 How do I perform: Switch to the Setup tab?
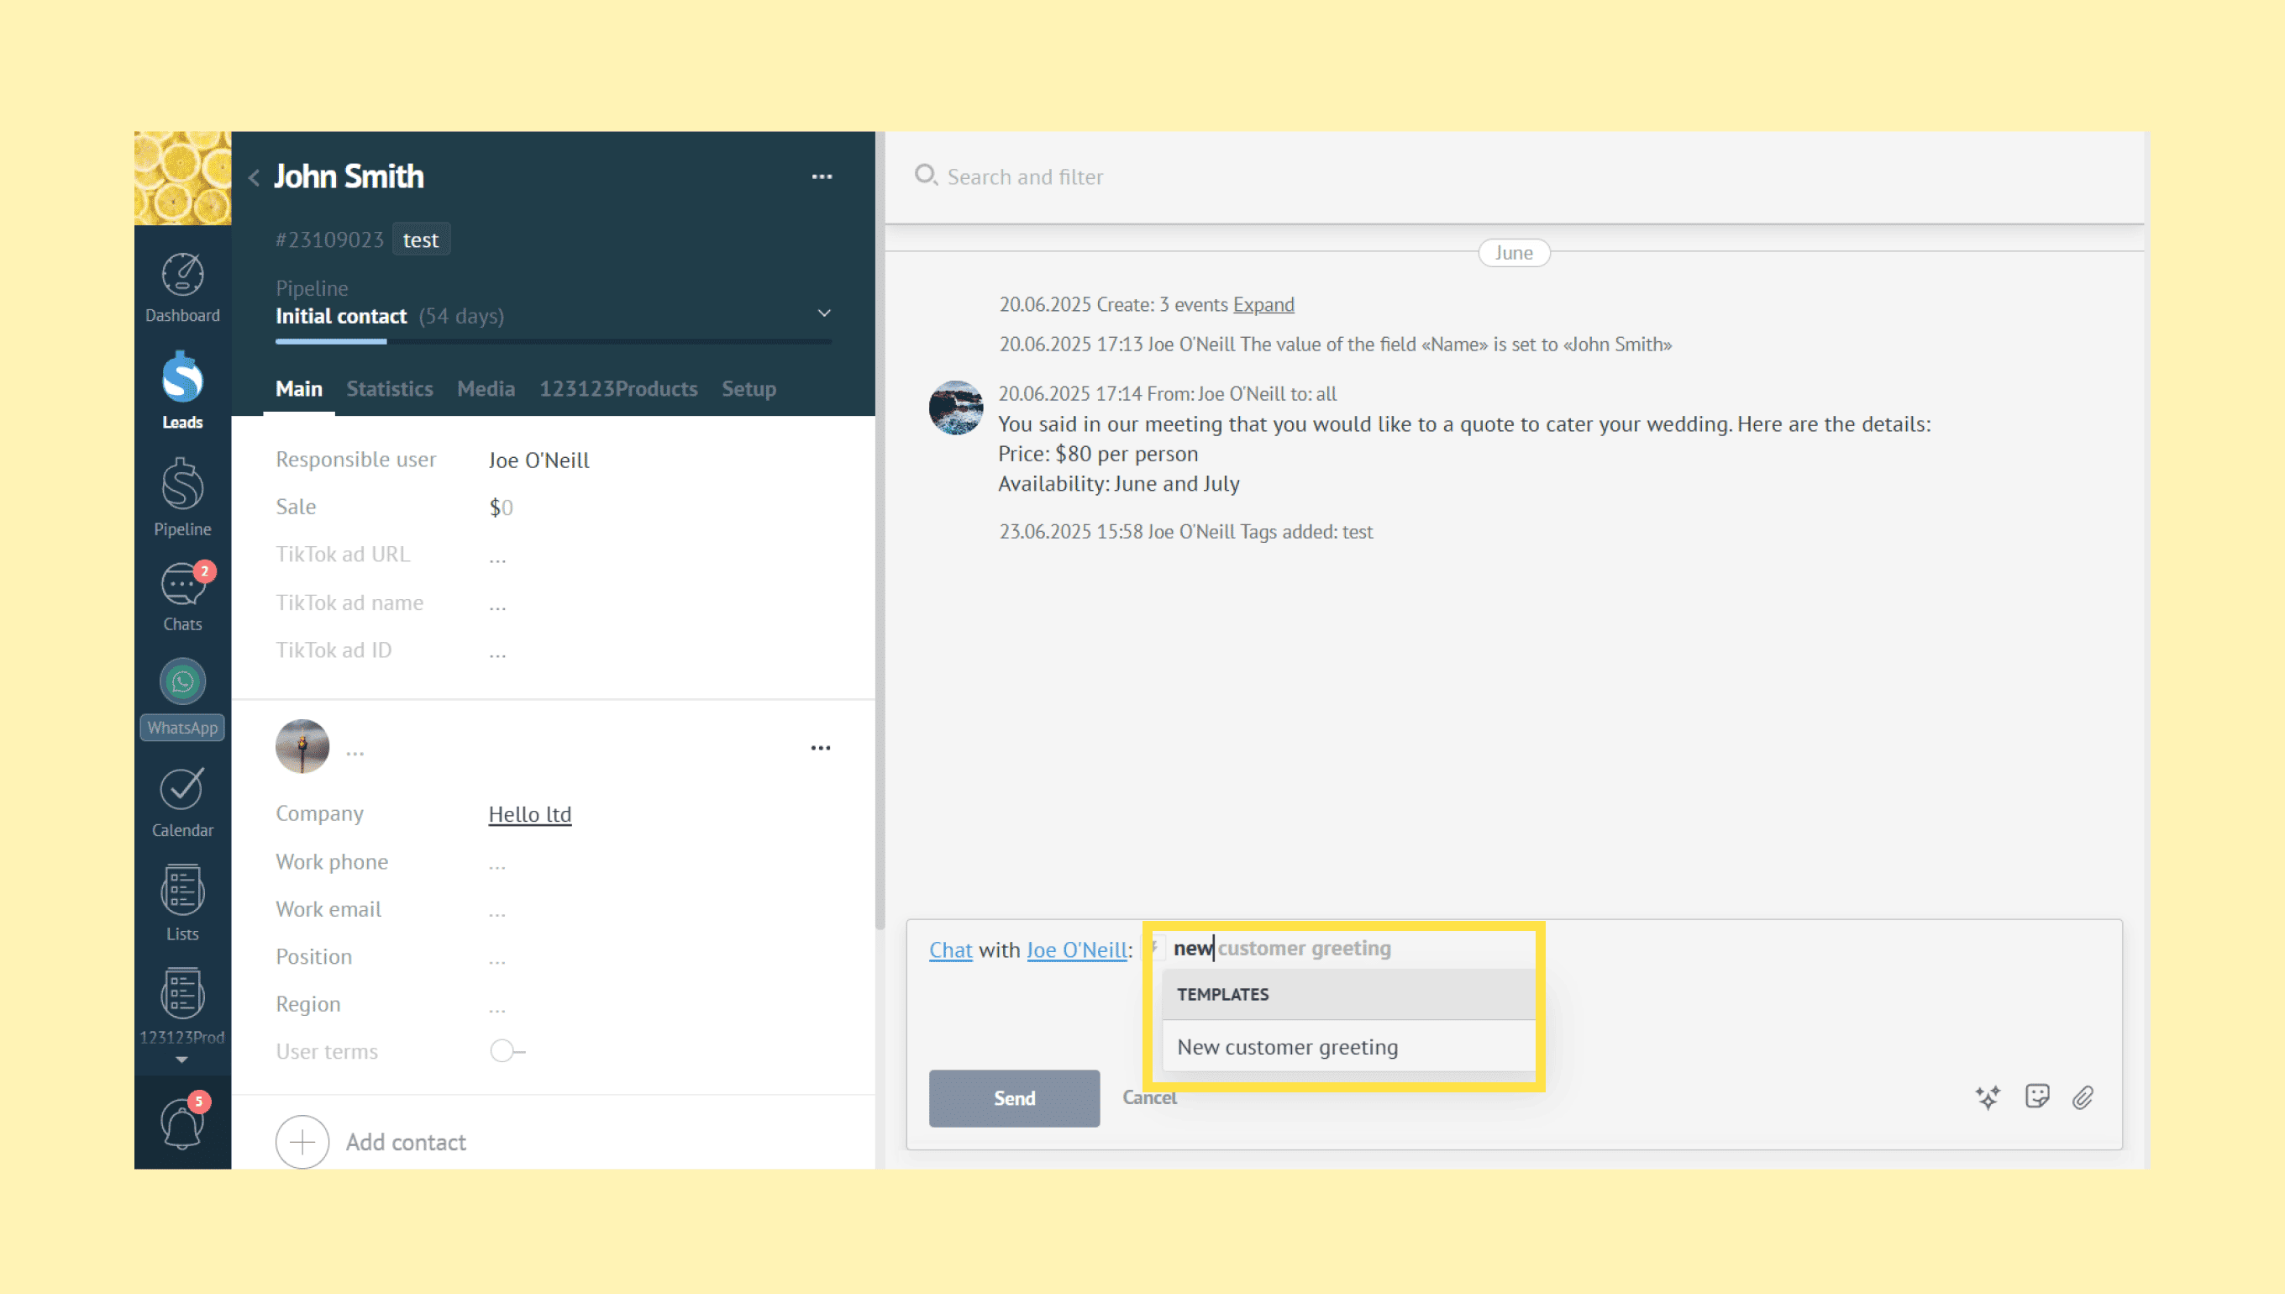(x=748, y=388)
